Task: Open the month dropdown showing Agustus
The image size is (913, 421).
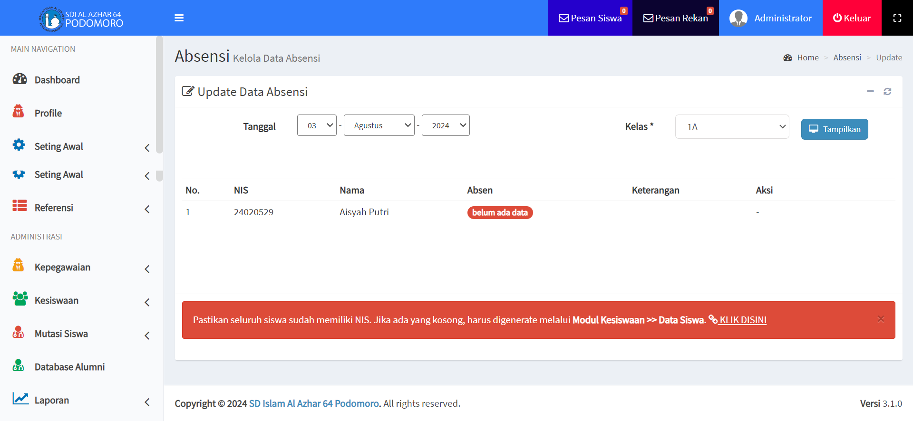Action: tap(379, 125)
